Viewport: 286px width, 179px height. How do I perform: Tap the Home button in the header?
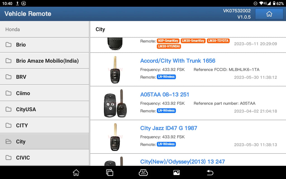pos(269,14)
